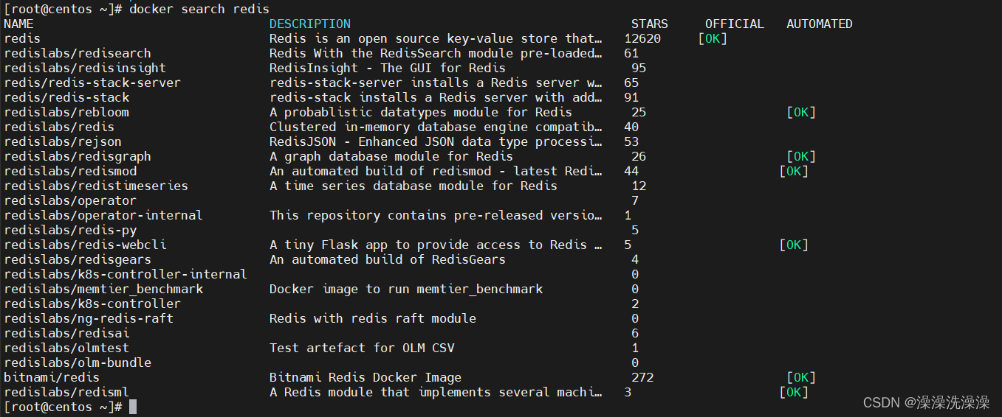Image resolution: width=1002 pixels, height=417 pixels.
Task: Select the name redislabs/redismod
Action: pos(70,171)
